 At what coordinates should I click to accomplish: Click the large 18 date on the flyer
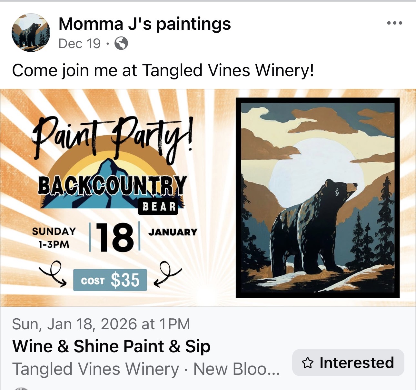click(114, 237)
